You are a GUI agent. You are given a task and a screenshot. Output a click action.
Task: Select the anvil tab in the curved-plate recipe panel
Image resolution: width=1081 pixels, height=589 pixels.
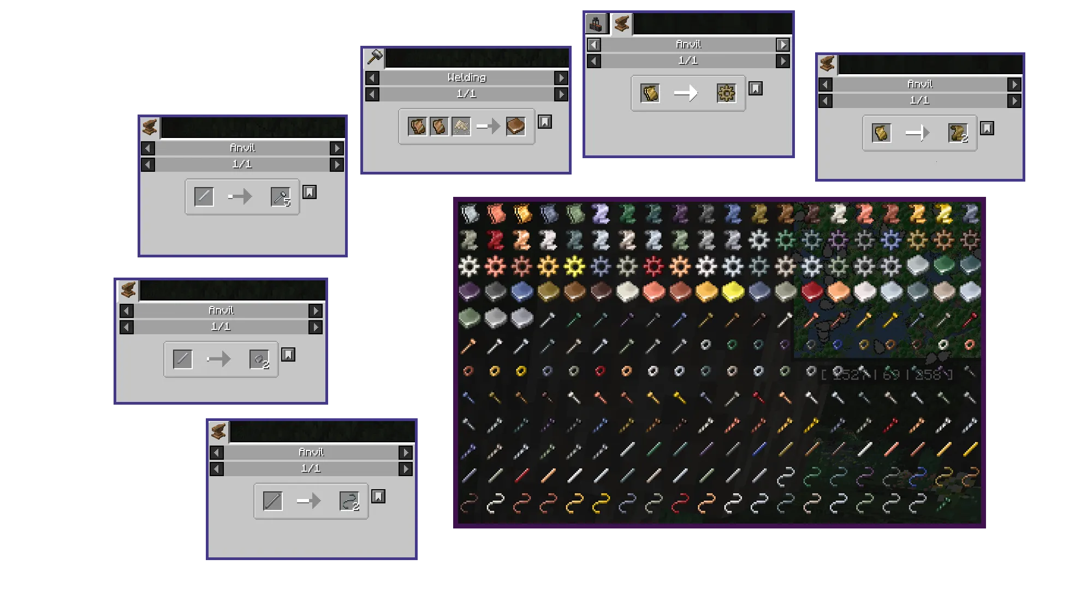pos(828,64)
